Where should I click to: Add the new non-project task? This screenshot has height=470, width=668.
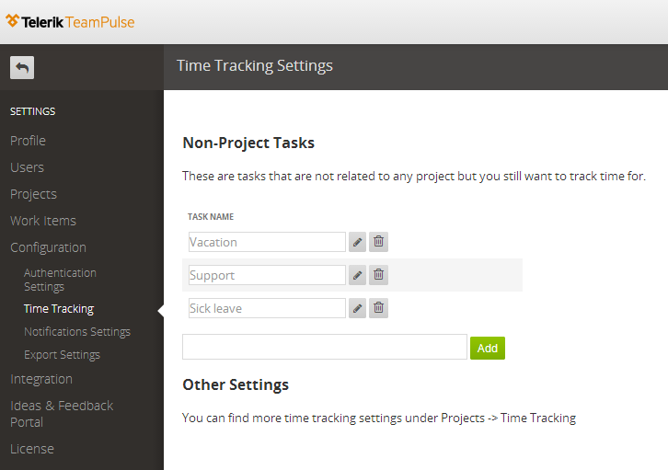(488, 349)
